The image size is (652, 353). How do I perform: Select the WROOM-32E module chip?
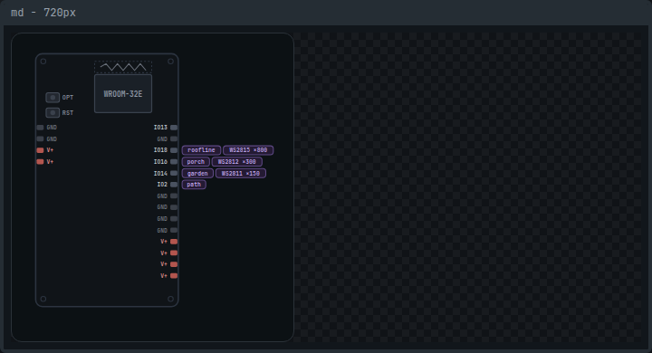tap(123, 94)
